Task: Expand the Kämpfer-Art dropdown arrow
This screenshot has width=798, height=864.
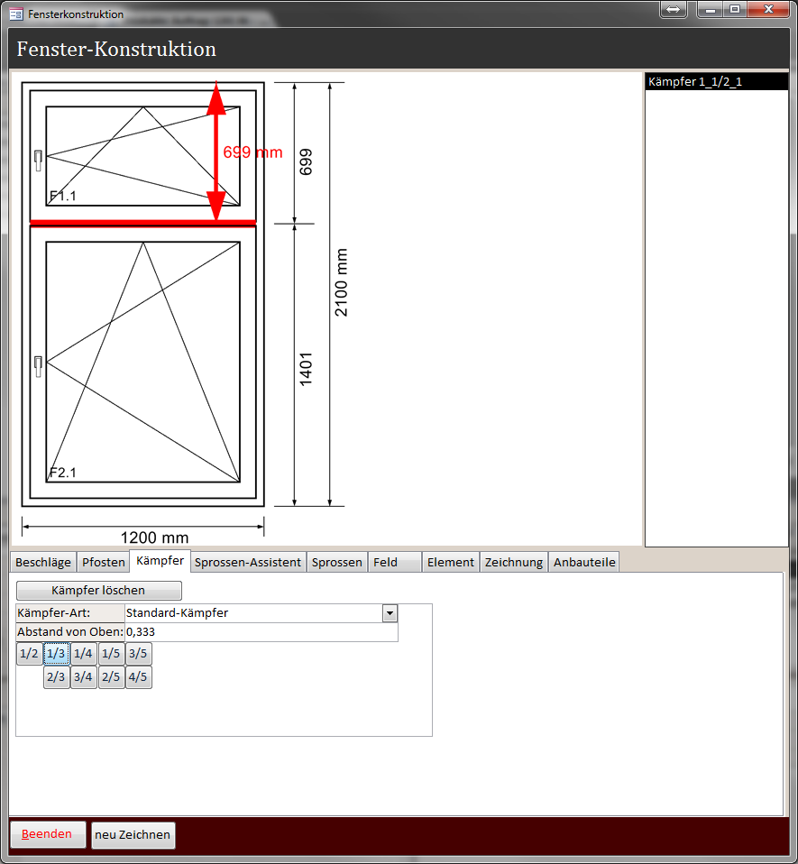Action: (390, 613)
